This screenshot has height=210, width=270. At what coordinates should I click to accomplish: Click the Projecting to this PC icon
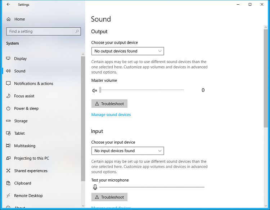coord(8,158)
